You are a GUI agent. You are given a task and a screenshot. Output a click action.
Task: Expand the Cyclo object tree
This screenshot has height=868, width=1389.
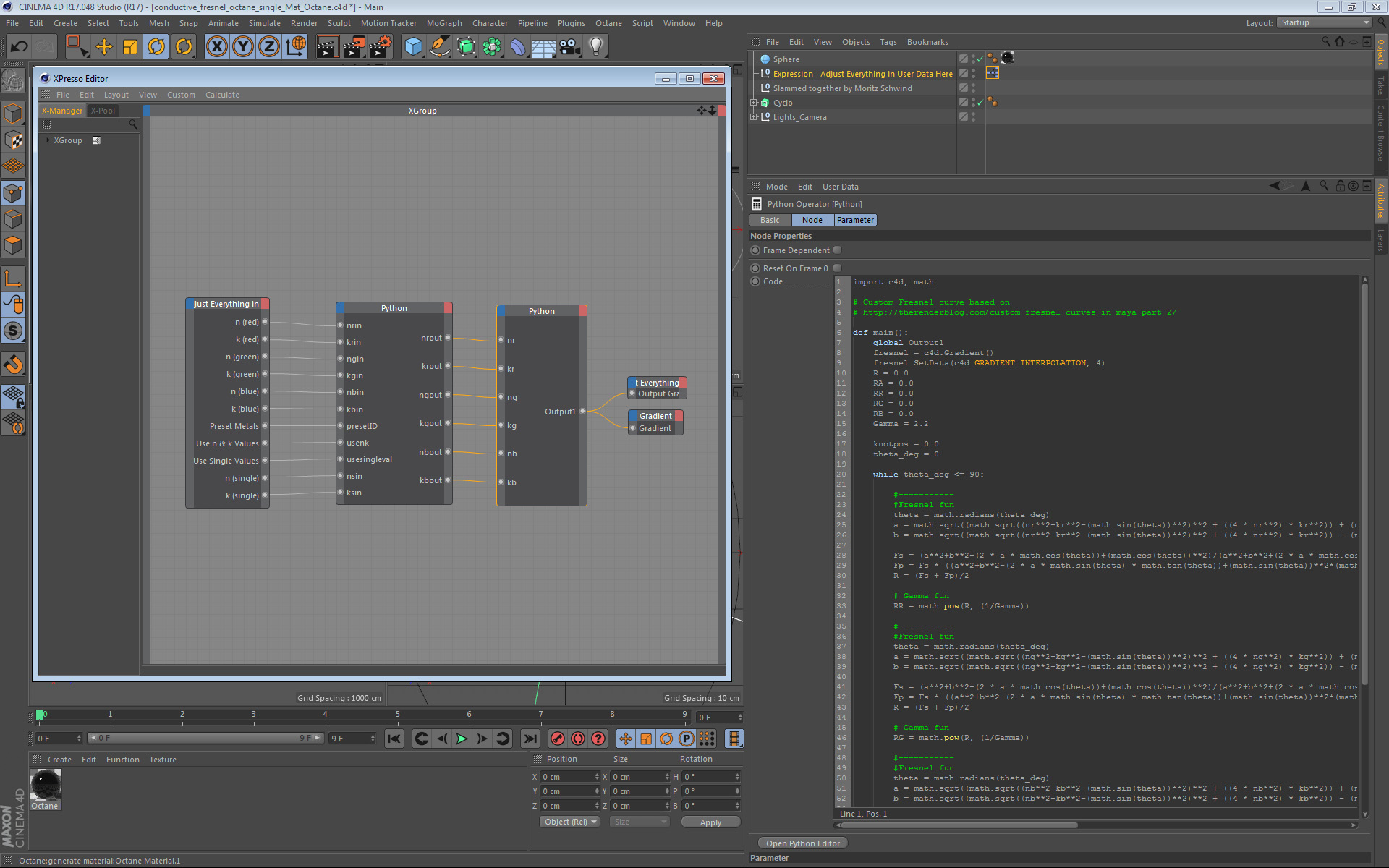[754, 103]
